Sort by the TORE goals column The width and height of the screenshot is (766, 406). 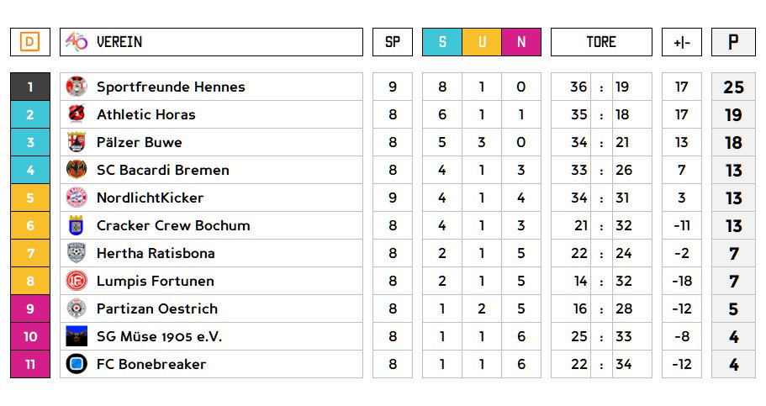pos(601,42)
